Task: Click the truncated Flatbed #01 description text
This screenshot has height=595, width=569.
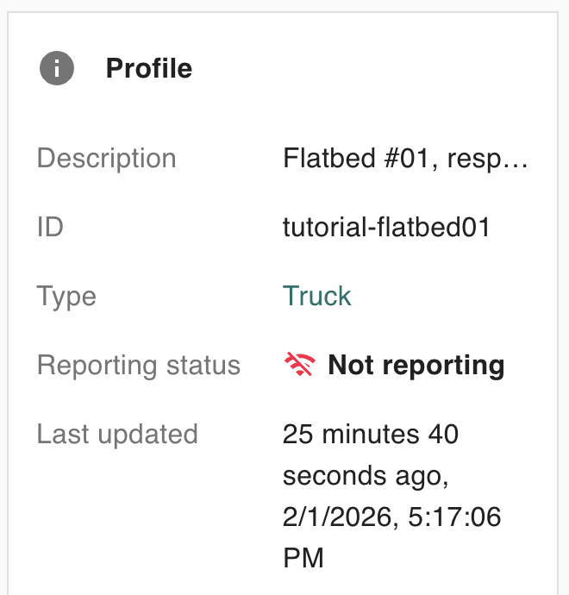Action: coord(403,159)
